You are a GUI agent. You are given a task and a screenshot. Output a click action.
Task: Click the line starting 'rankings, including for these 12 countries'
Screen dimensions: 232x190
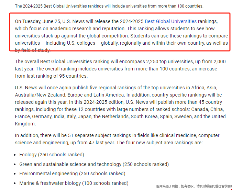pos(119,109)
